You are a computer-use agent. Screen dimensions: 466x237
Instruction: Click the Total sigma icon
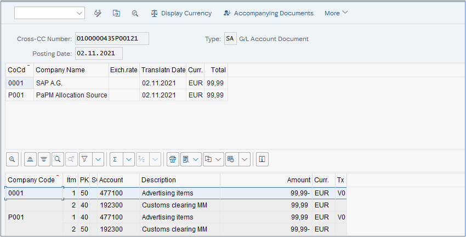pos(116,159)
